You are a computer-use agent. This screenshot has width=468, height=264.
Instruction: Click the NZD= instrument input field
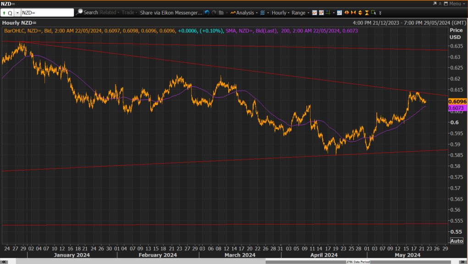pyautogui.click(x=48, y=13)
